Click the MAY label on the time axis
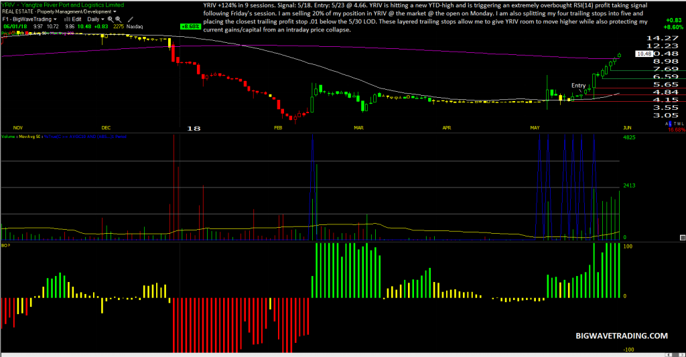 tap(535, 128)
